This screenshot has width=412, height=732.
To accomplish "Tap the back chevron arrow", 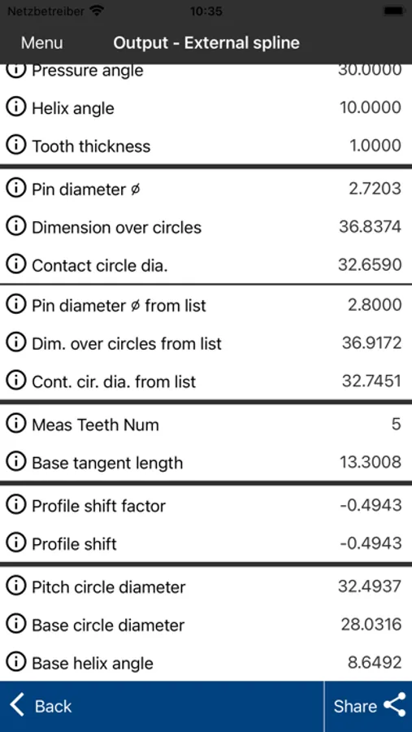I will [x=17, y=705].
